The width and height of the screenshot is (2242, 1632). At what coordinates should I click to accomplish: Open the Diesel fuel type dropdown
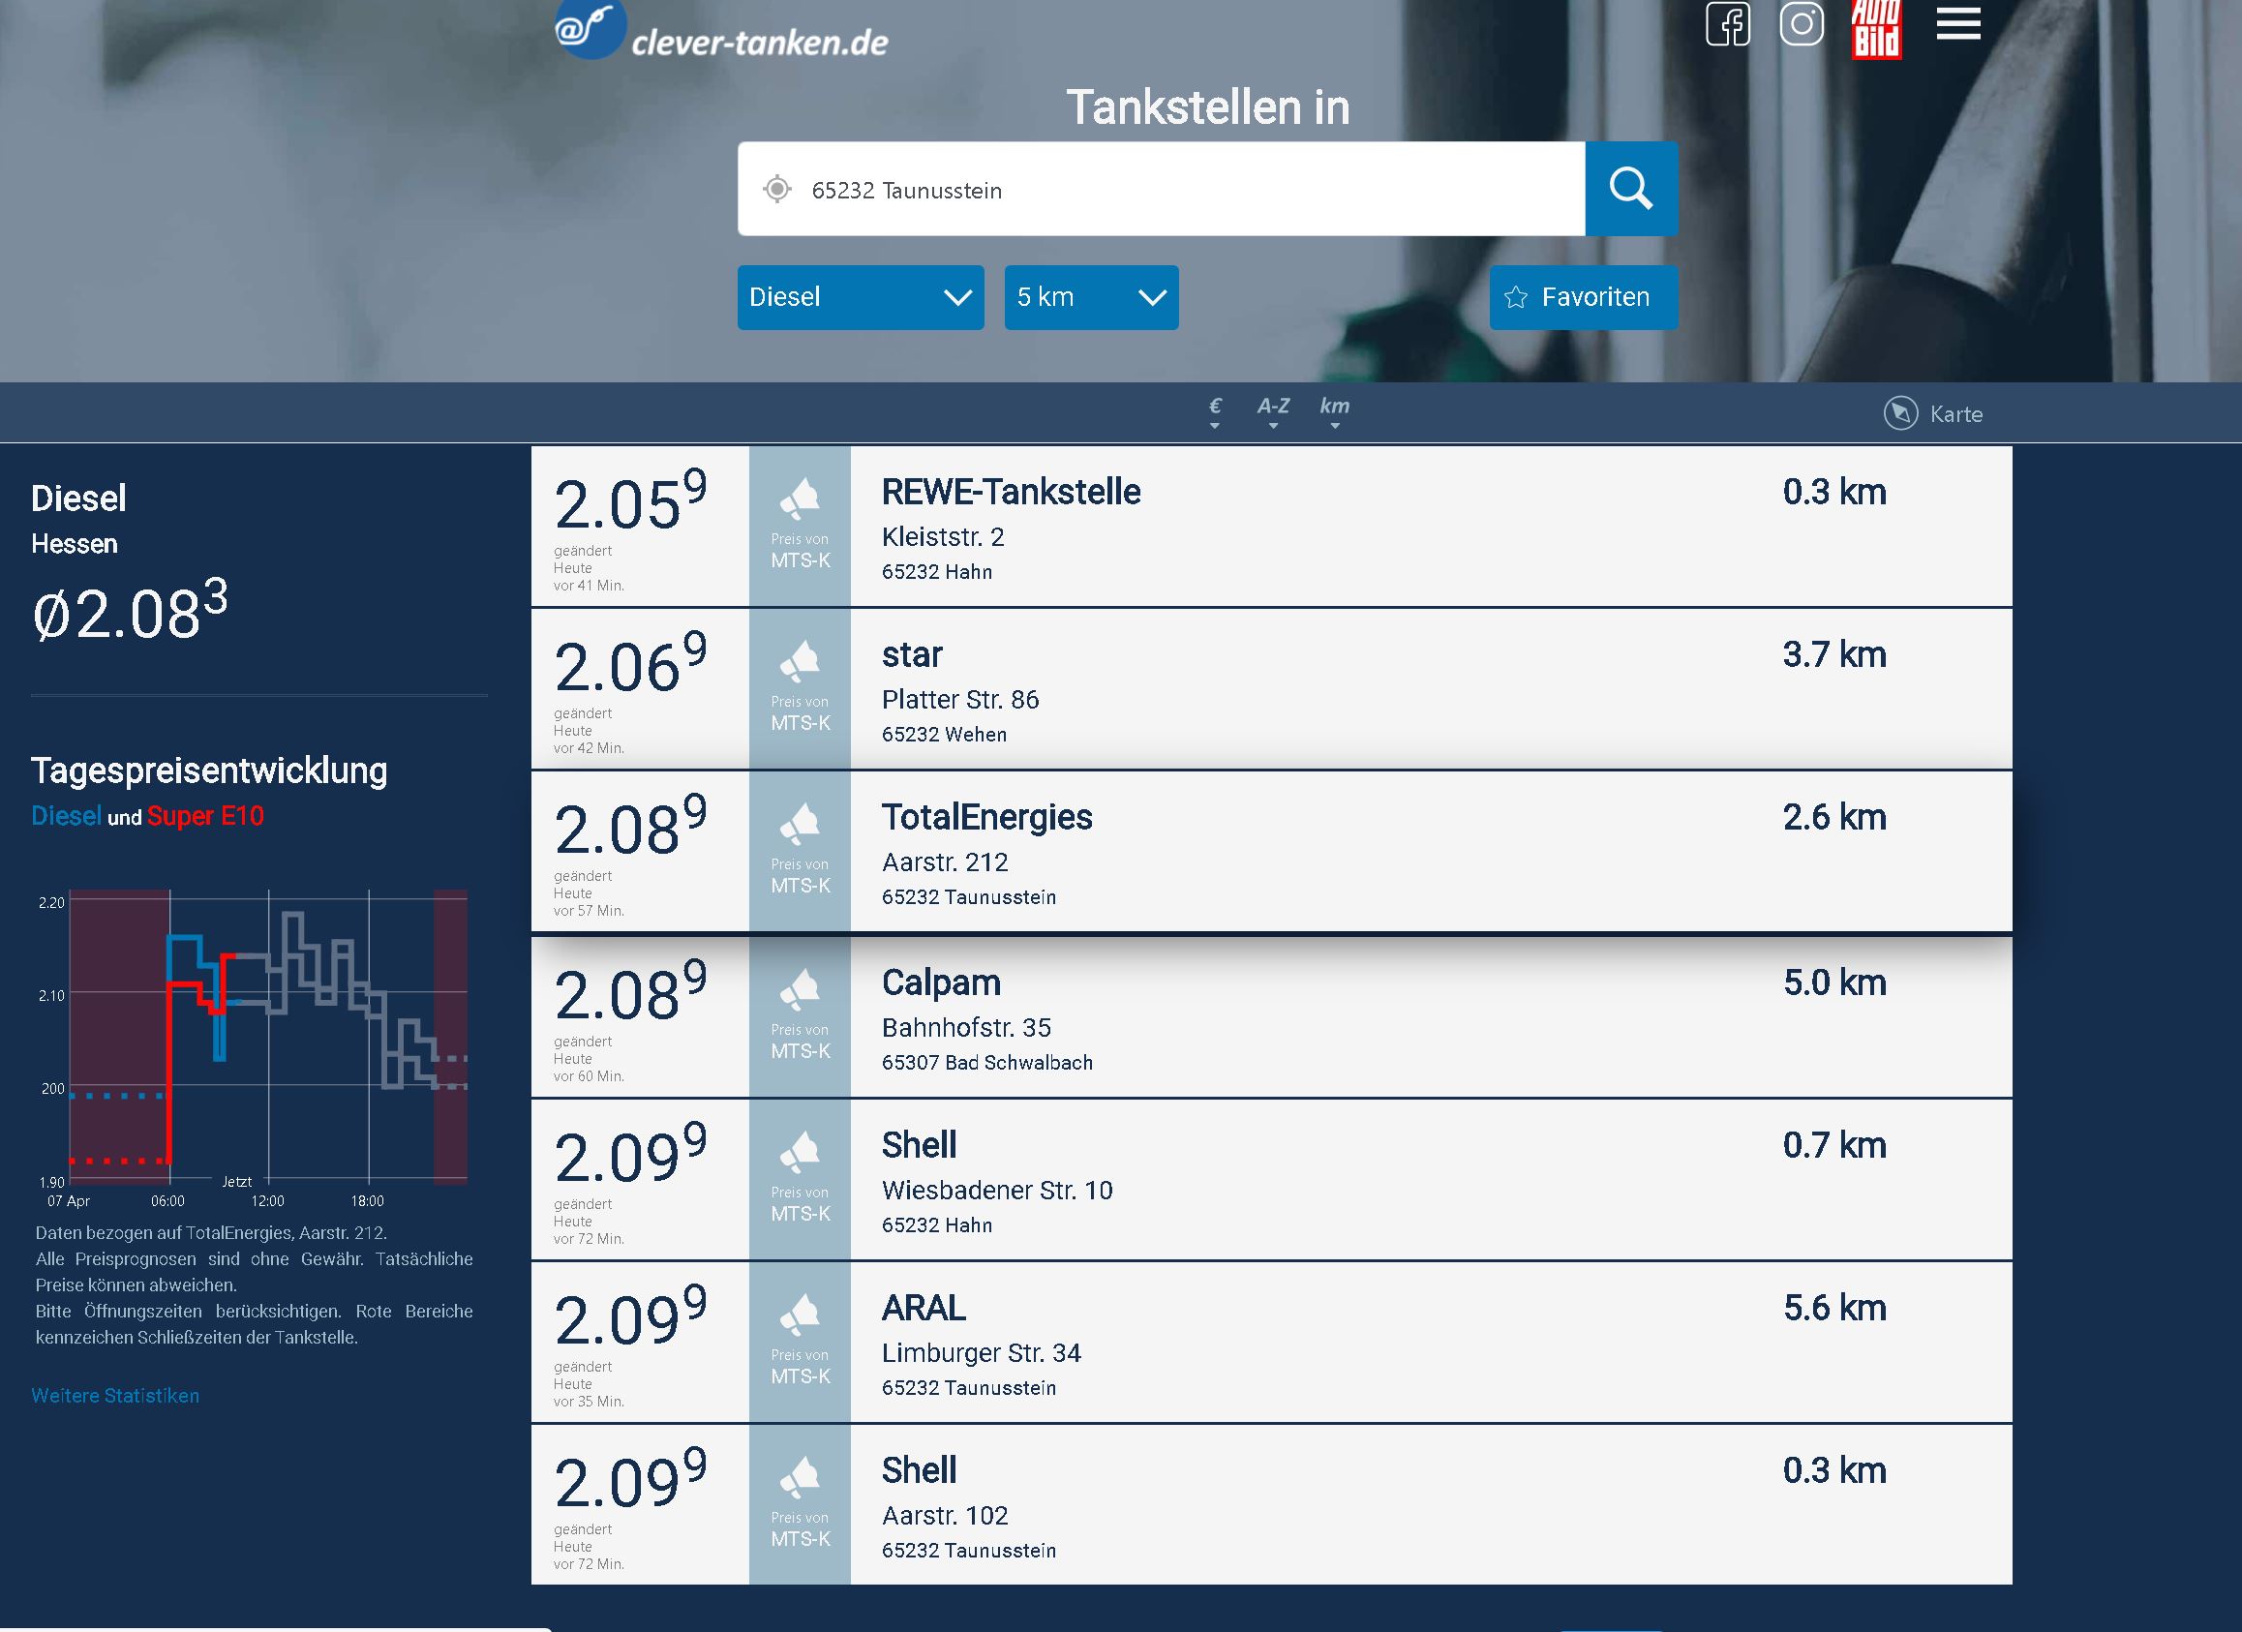[x=860, y=297]
